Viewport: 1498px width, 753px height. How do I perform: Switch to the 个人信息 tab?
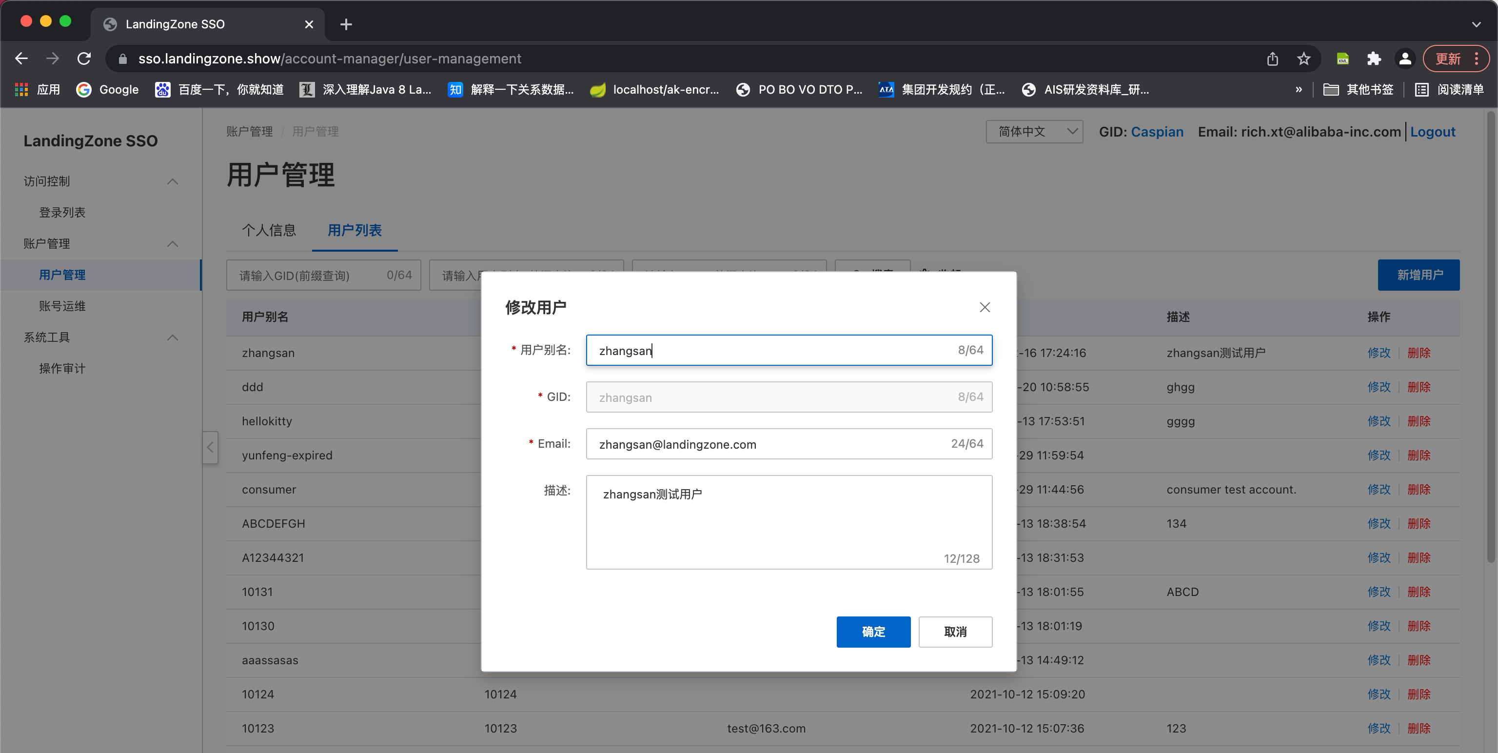[269, 230]
